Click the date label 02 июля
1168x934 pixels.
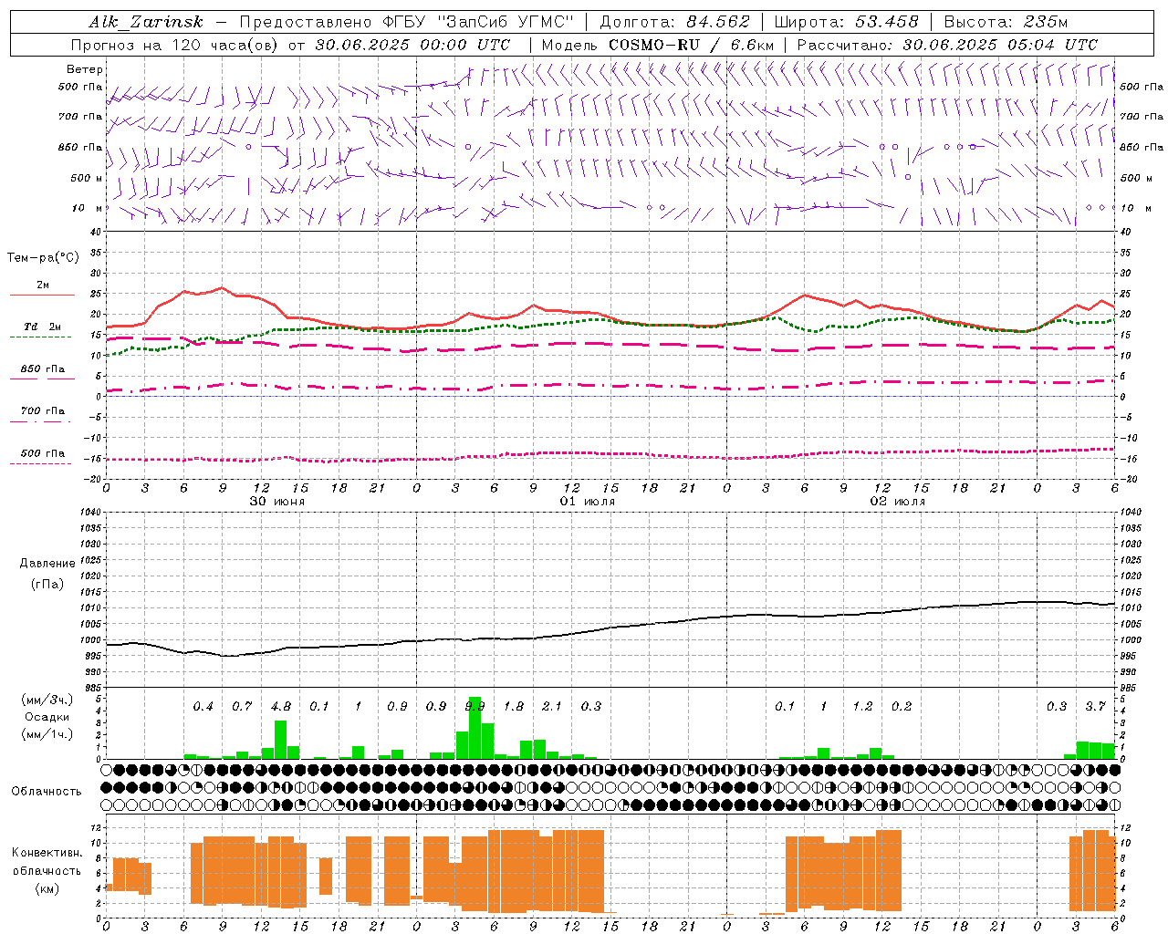pyautogui.click(x=897, y=502)
